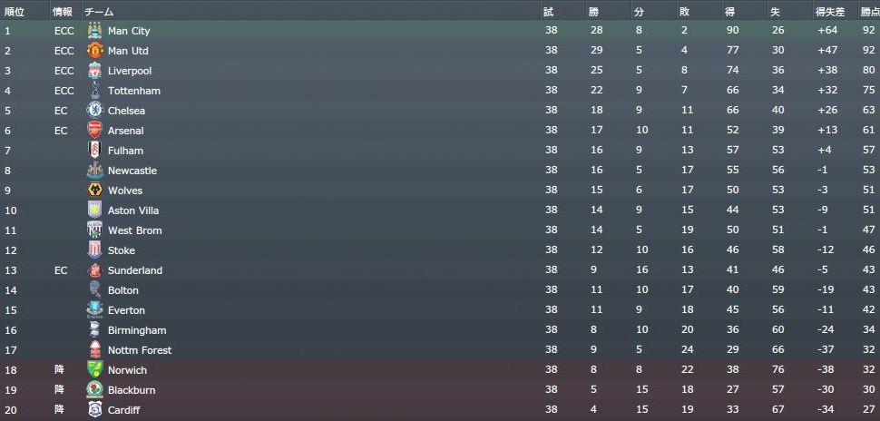This screenshot has height=421, width=880.
Task: Open the Man Utd team link
Action: coord(128,51)
